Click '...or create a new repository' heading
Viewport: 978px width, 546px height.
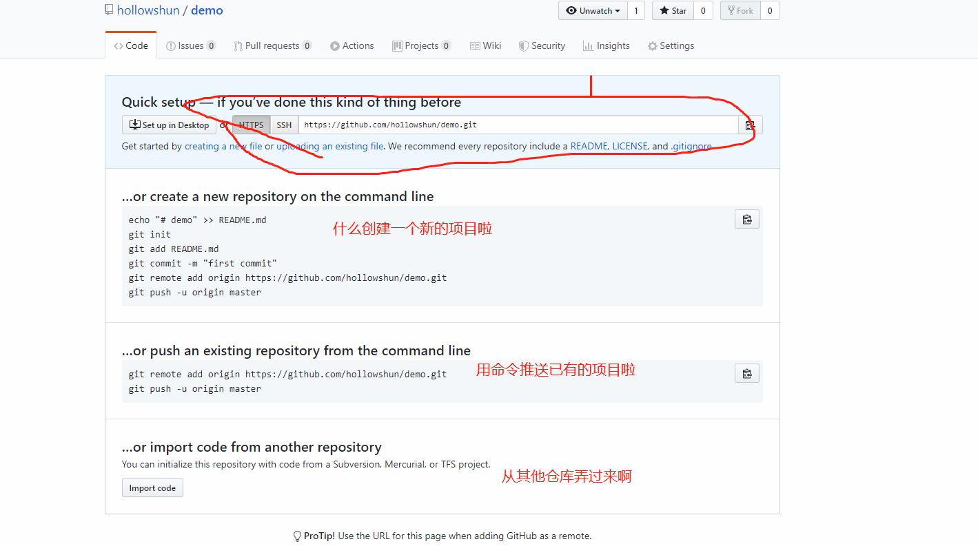pyautogui.click(x=278, y=196)
